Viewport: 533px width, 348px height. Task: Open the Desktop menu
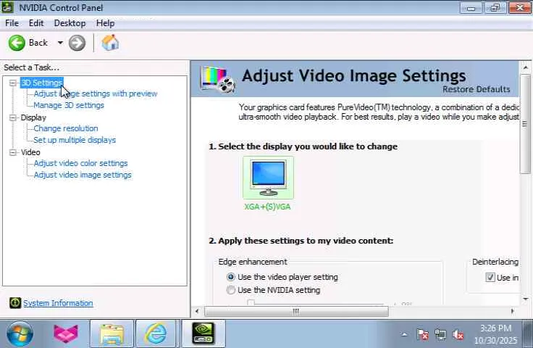pos(70,23)
